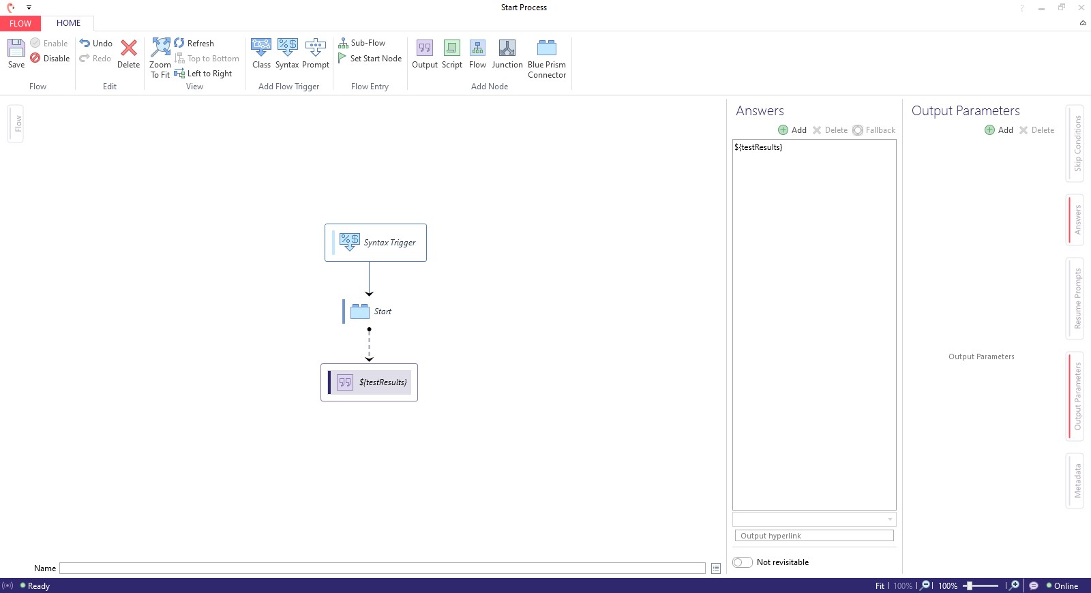The height and width of the screenshot is (593, 1091).
Task: Switch layout to Top to Bottom
Action: point(207,59)
